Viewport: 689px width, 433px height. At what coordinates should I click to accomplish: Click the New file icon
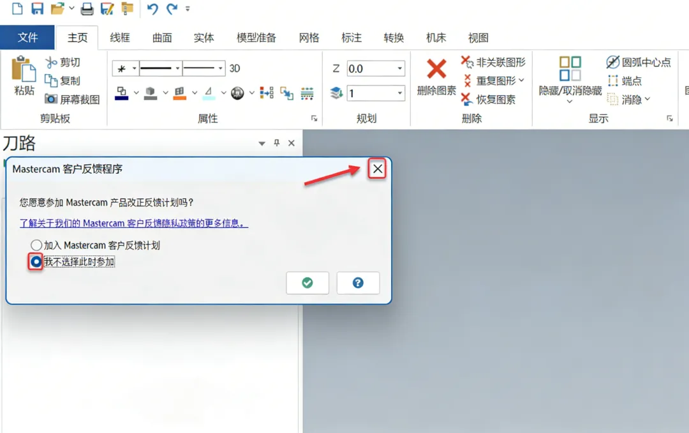pos(17,8)
